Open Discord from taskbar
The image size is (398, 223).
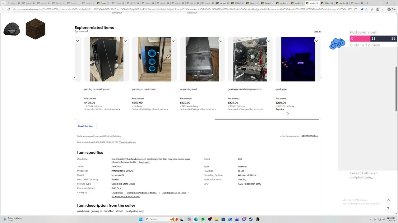coord(244,219)
